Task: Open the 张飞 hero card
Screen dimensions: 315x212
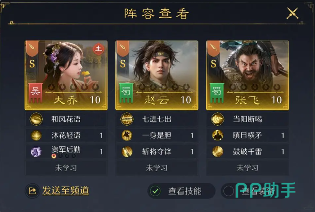Action: (247, 75)
